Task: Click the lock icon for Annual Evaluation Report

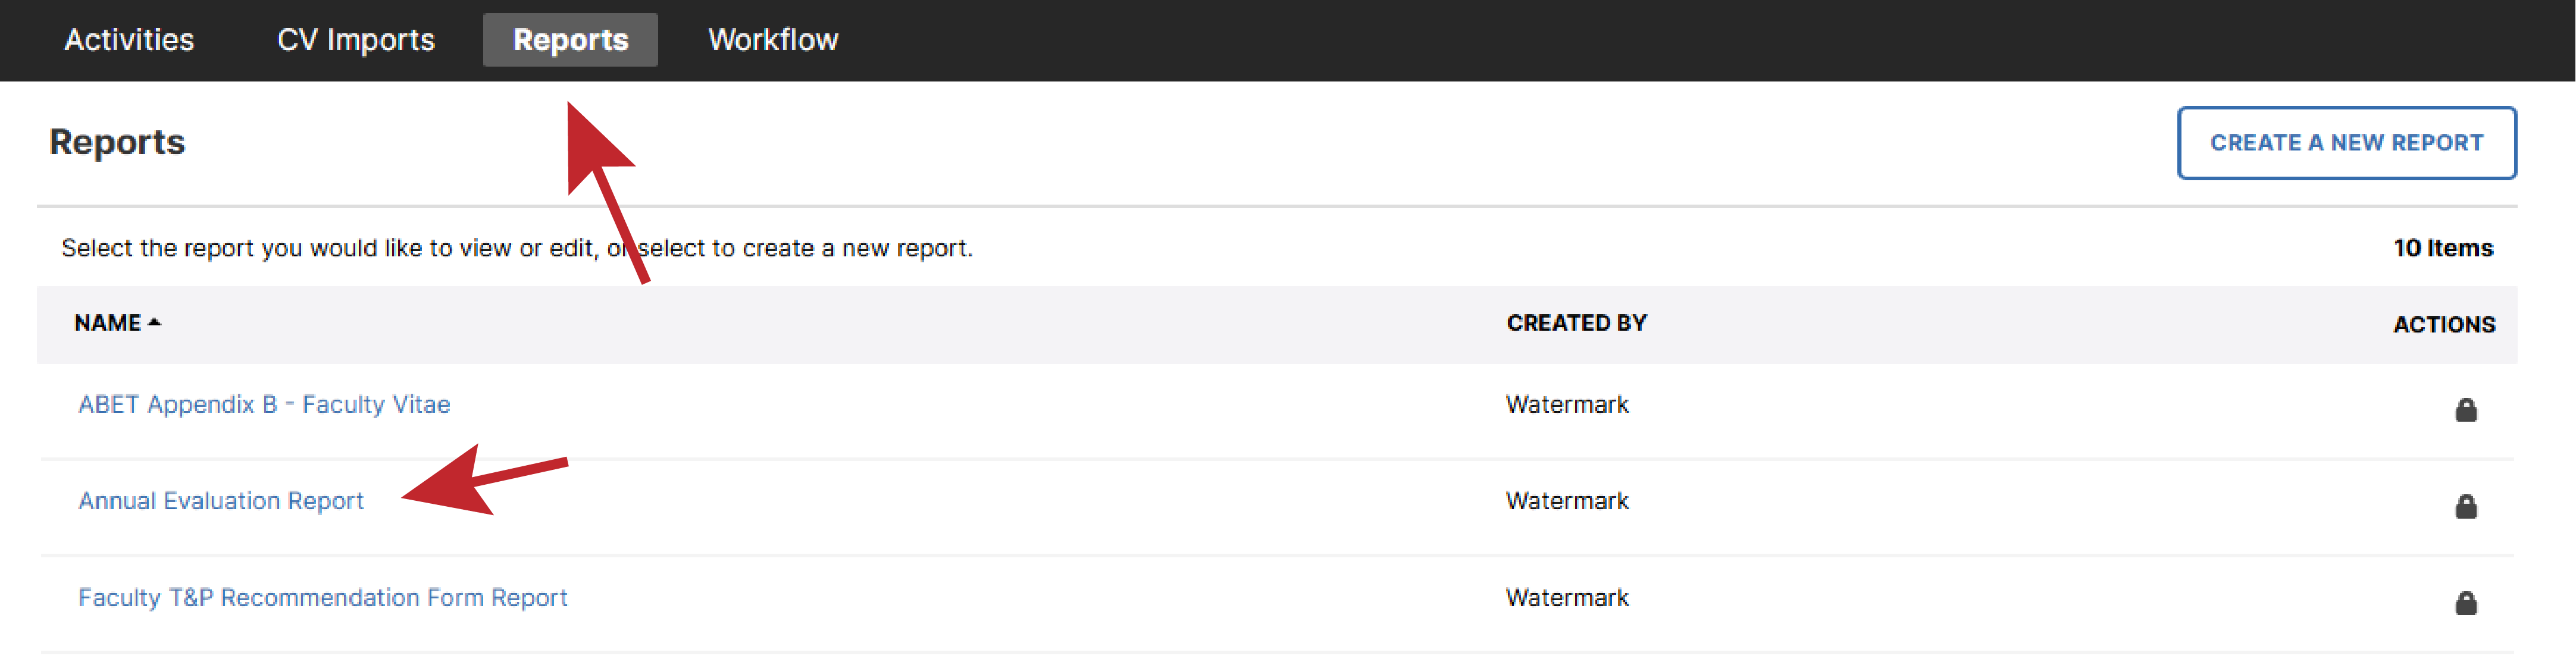Action: [2465, 506]
